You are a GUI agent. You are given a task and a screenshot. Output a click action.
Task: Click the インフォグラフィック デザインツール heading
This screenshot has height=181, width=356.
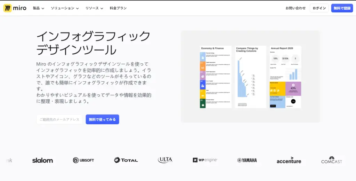93,43
